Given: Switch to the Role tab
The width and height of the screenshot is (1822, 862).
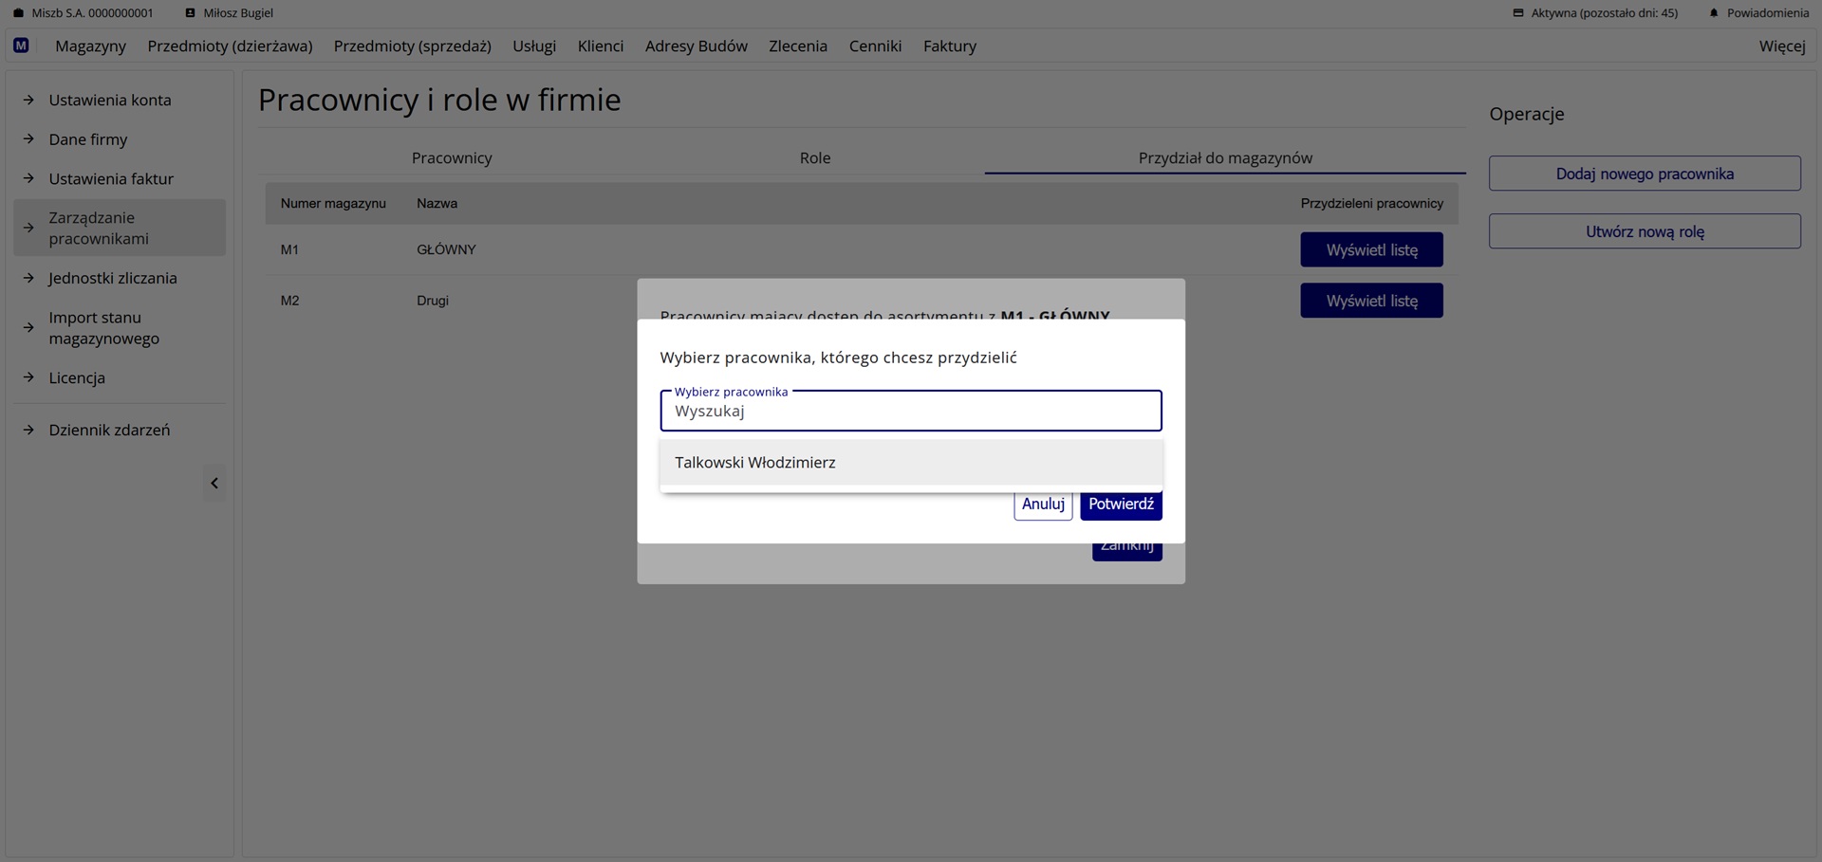Looking at the screenshot, I should pyautogui.click(x=814, y=158).
